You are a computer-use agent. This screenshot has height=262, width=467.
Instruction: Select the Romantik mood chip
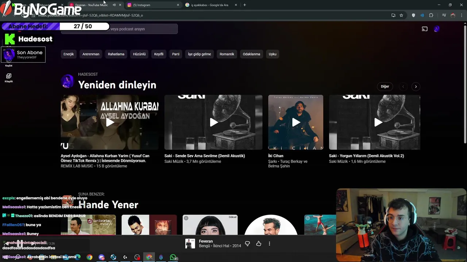tap(227, 54)
